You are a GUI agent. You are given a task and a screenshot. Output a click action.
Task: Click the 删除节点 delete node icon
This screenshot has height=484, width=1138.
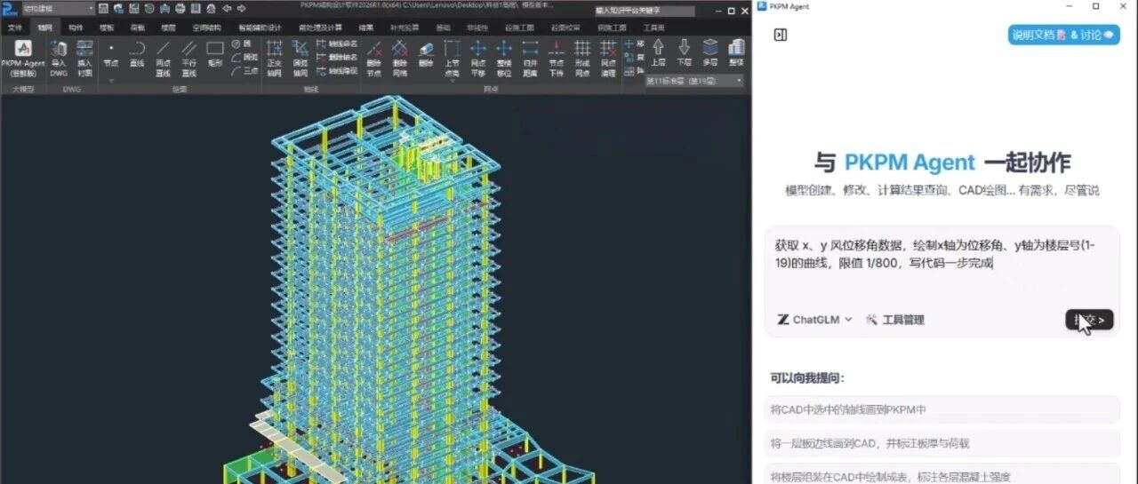click(x=374, y=58)
